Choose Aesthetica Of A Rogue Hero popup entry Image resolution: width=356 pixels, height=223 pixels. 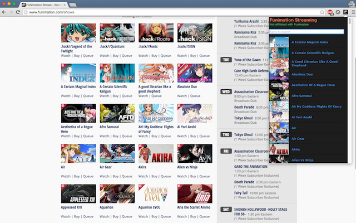coord(313,85)
